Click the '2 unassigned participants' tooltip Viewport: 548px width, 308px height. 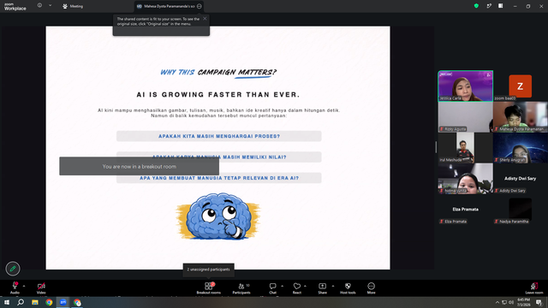click(x=208, y=269)
